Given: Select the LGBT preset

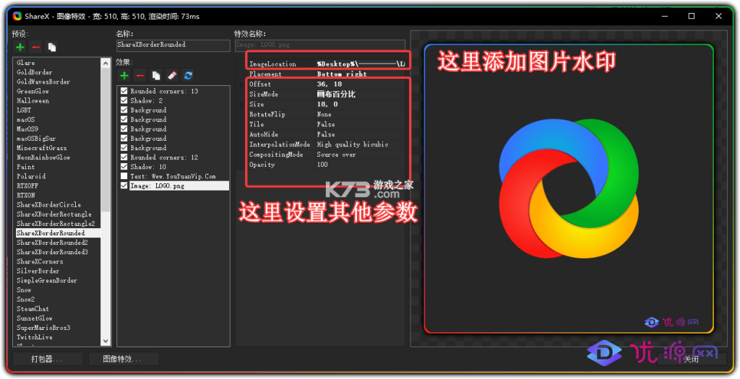Looking at the screenshot, I should click(24, 110).
